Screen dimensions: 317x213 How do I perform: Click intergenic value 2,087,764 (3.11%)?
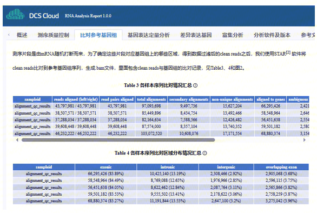[x=226, y=188]
